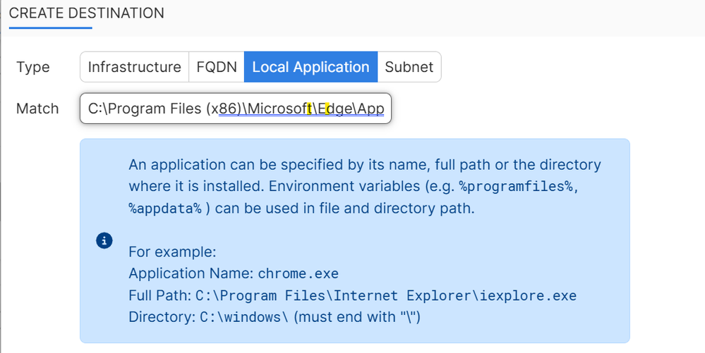Click the "Full Path:" example label
705x353 pixels.
click(160, 295)
